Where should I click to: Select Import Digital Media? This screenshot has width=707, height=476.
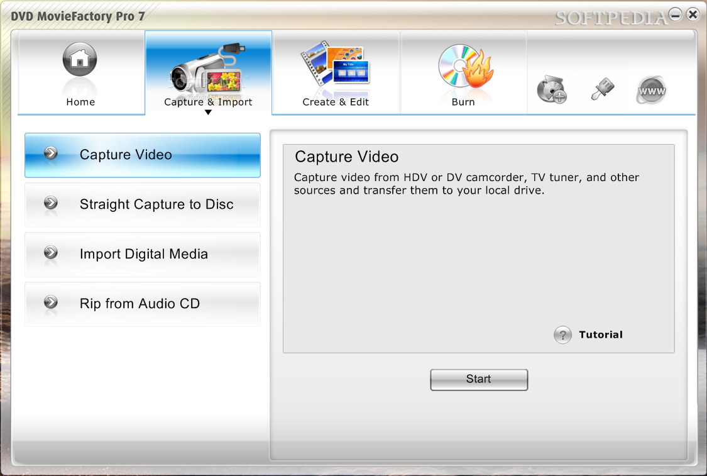(143, 254)
